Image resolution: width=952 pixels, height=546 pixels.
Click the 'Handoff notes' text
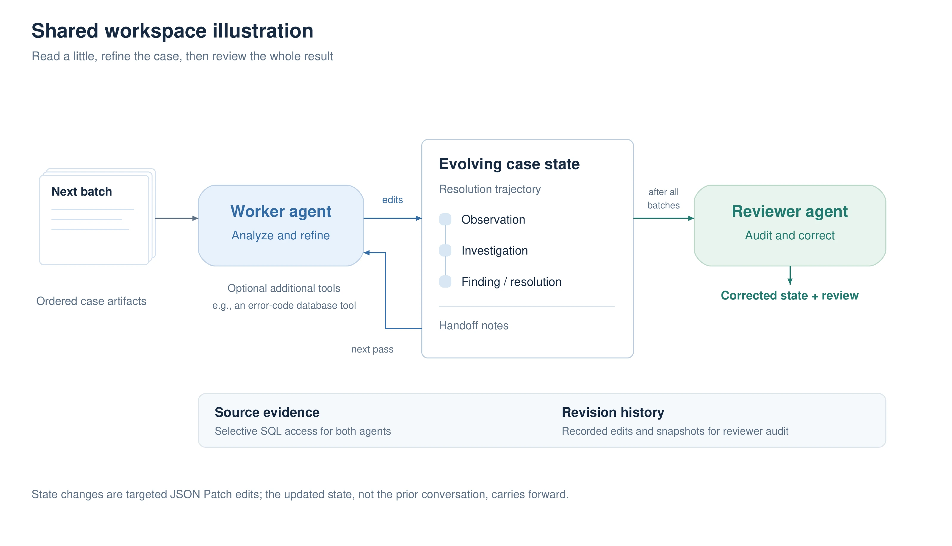tap(474, 325)
